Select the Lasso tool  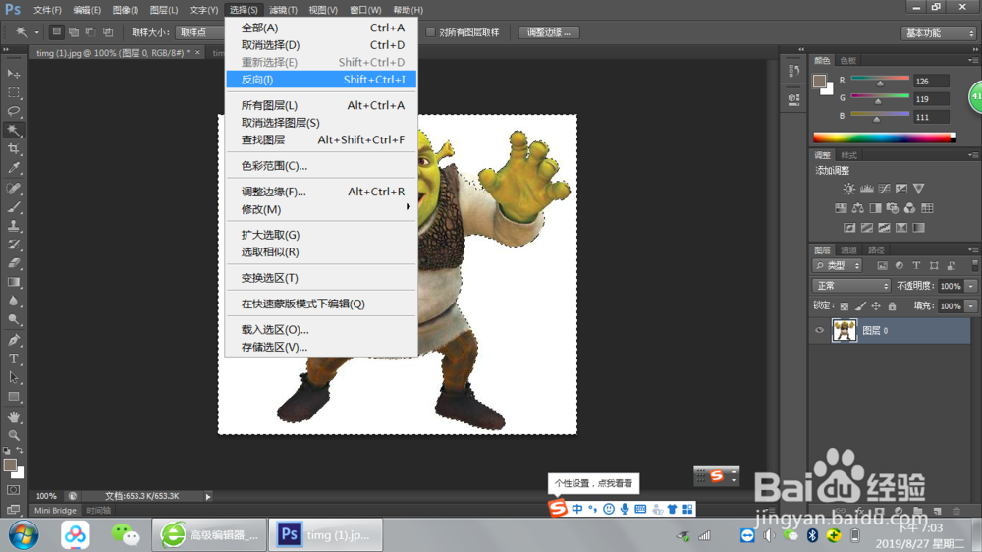(x=13, y=112)
